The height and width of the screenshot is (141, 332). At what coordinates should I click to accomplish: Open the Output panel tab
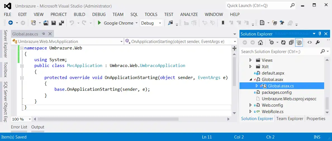[x=38, y=127]
